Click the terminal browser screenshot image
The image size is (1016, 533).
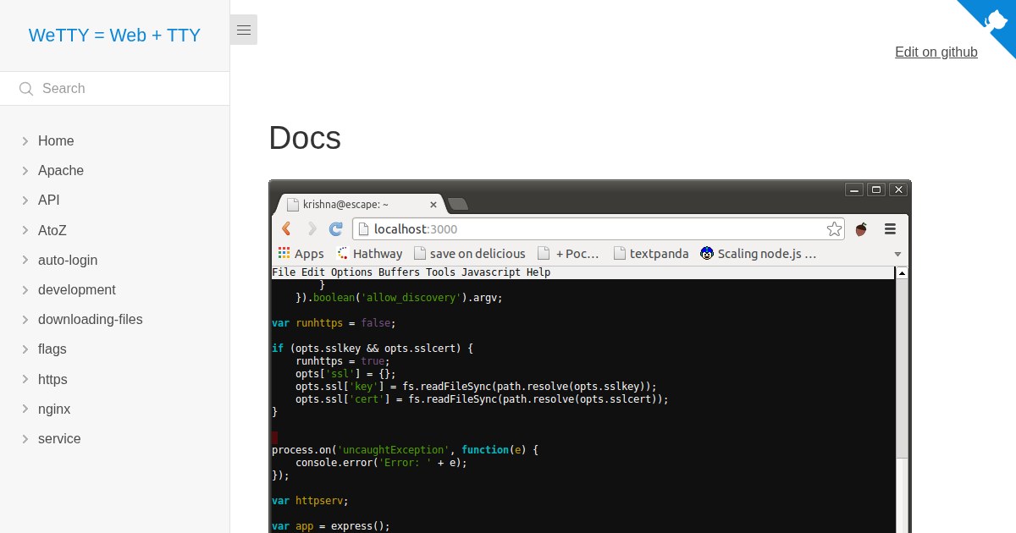tap(590, 356)
